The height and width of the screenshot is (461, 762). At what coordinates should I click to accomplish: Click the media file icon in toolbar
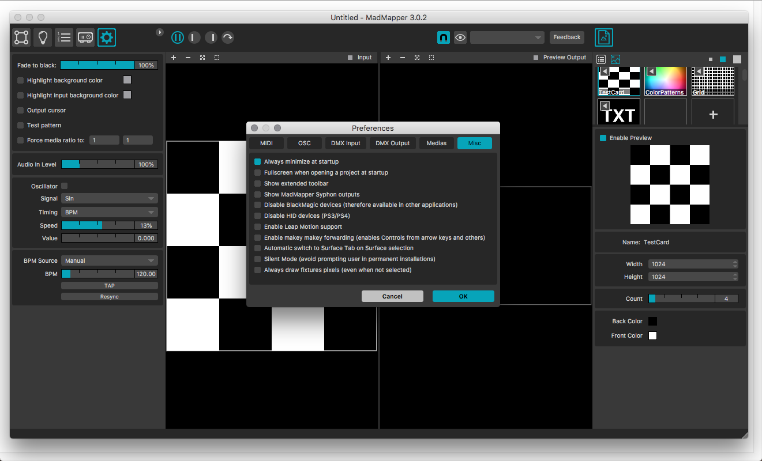604,37
